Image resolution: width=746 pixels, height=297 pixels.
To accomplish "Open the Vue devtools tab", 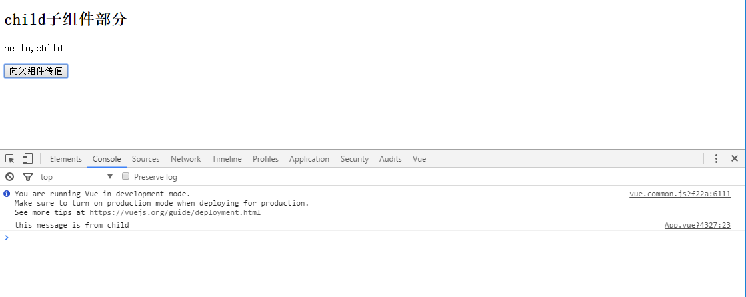I will click(419, 159).
